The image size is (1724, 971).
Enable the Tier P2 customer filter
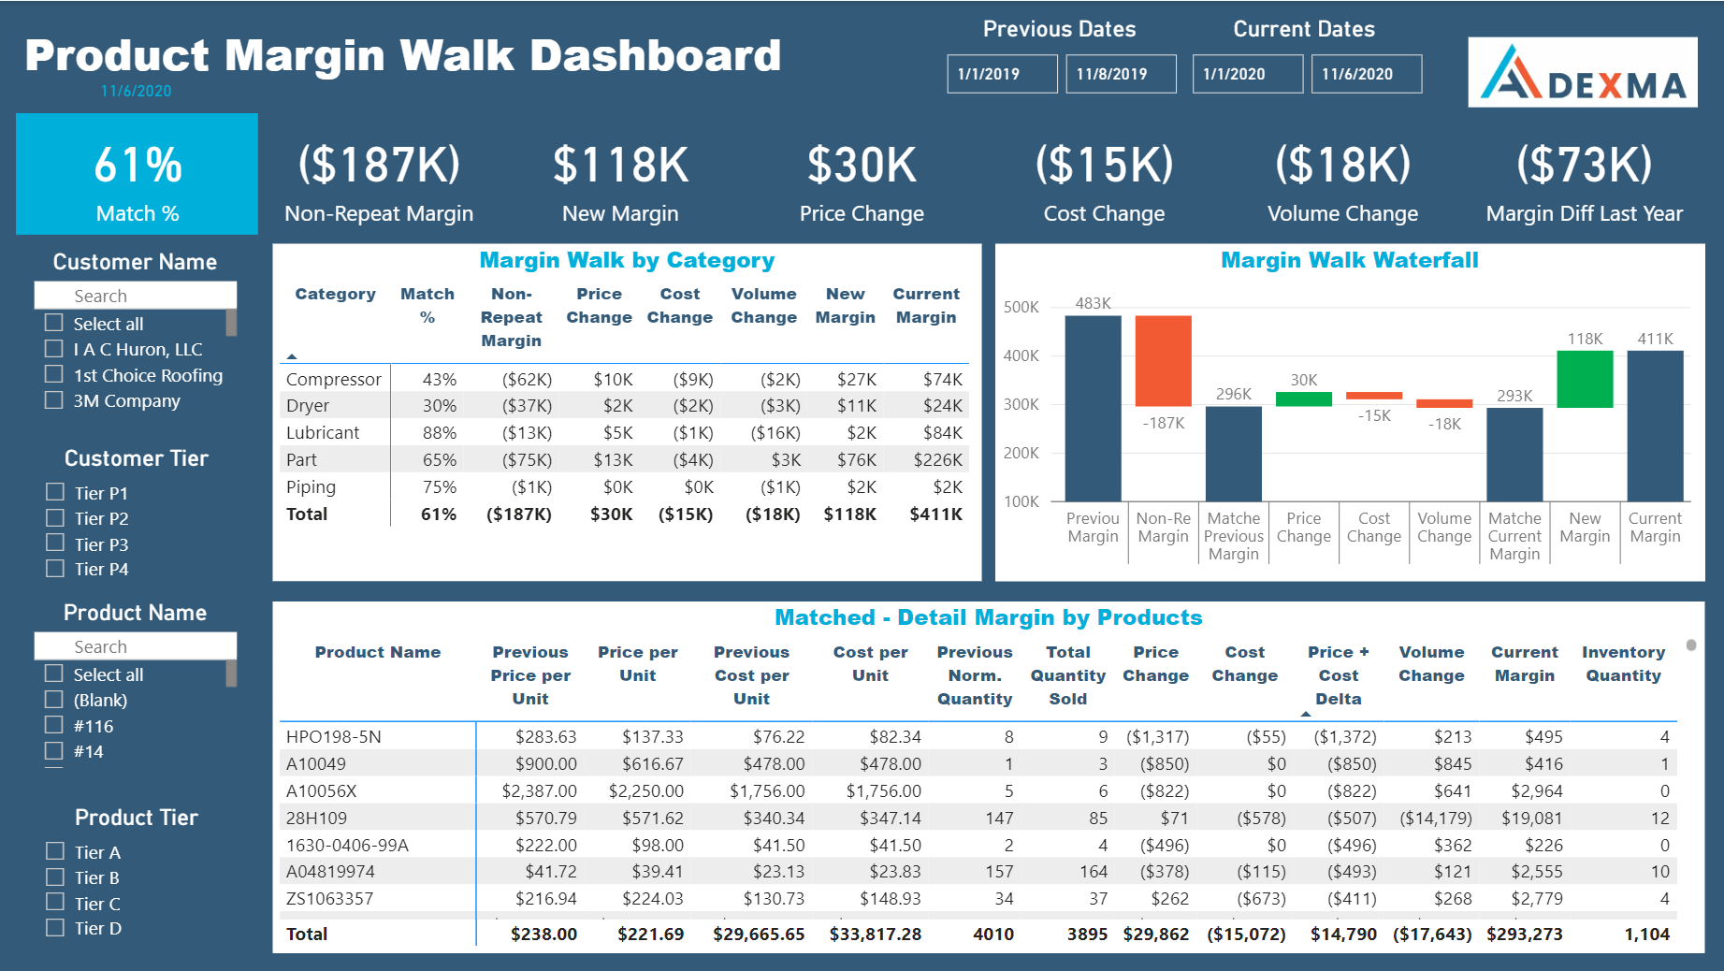click(x=53, y=518)
